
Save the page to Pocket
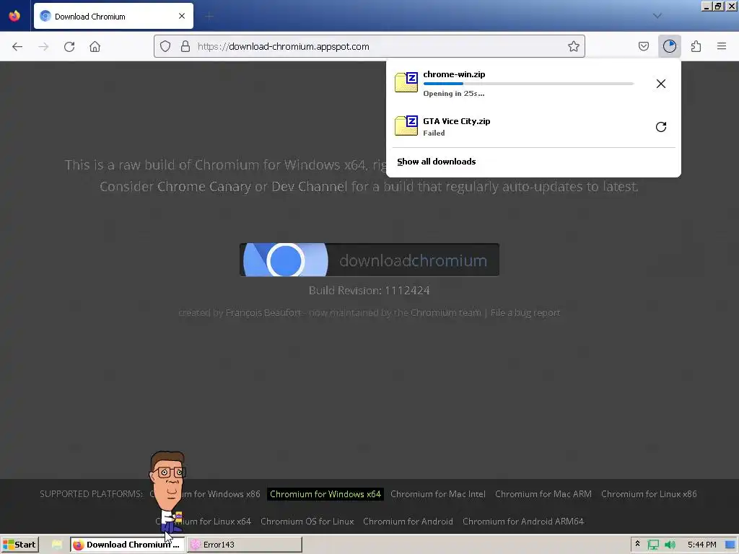click(x=644, y=46)
